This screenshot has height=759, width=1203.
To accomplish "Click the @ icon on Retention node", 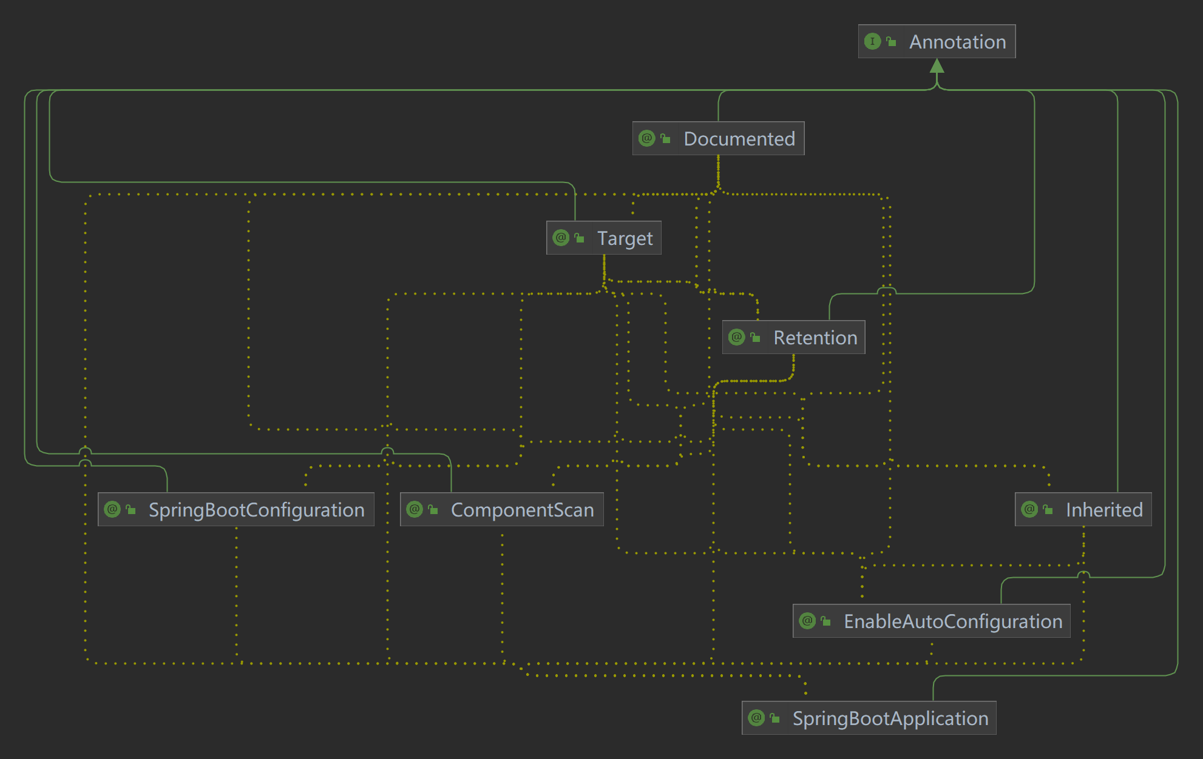I will click(737, 337).
